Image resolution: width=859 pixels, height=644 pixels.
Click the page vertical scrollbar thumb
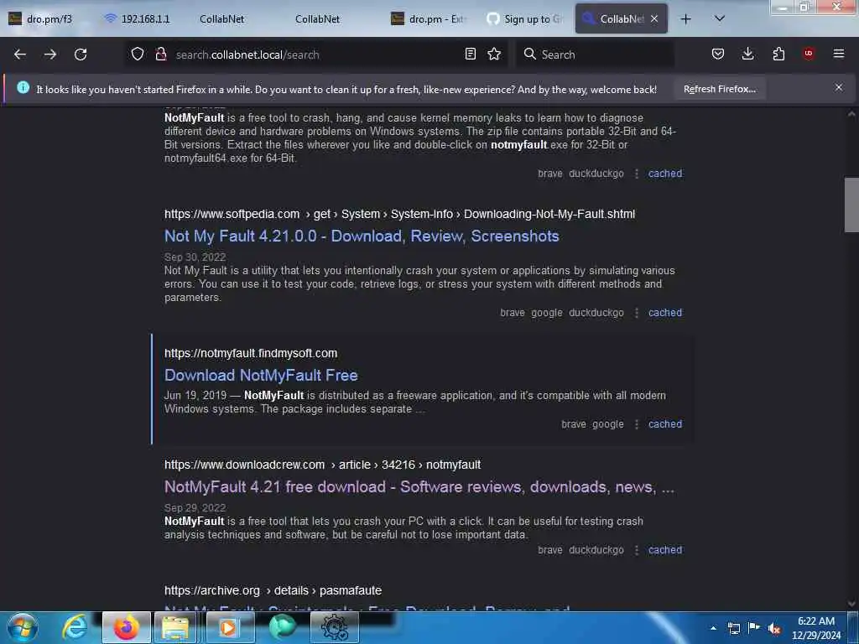tap(851, 205)
